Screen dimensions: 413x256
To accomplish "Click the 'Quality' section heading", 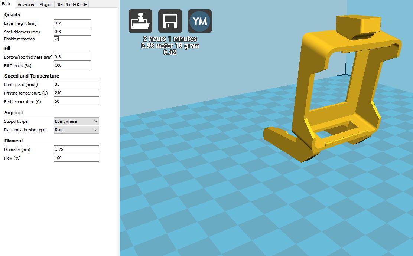I will coord(12,15).
